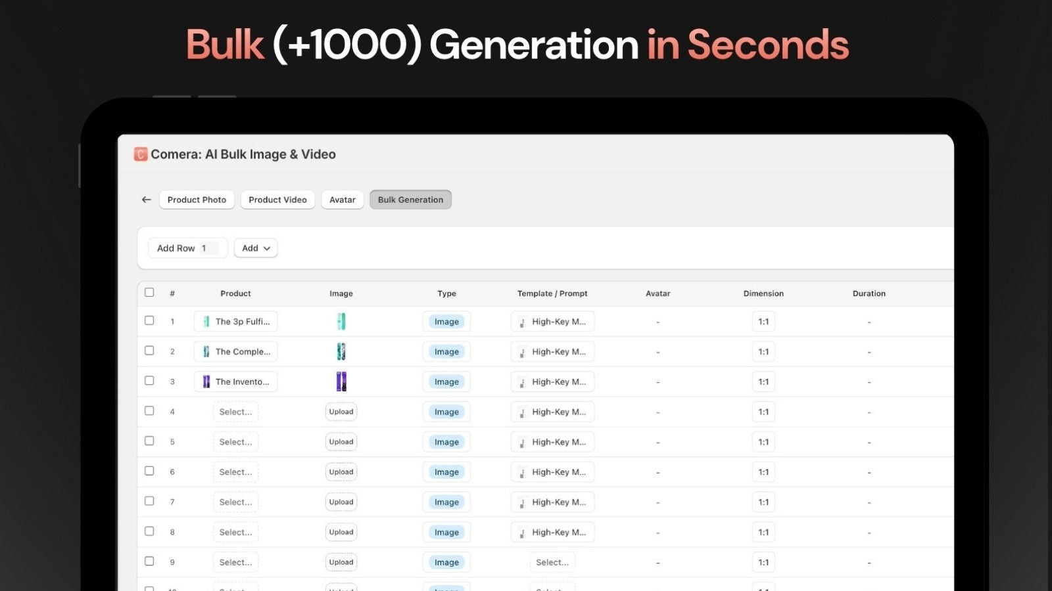Click the 1:1 dimension in row 7

click(x=763, y=502)
